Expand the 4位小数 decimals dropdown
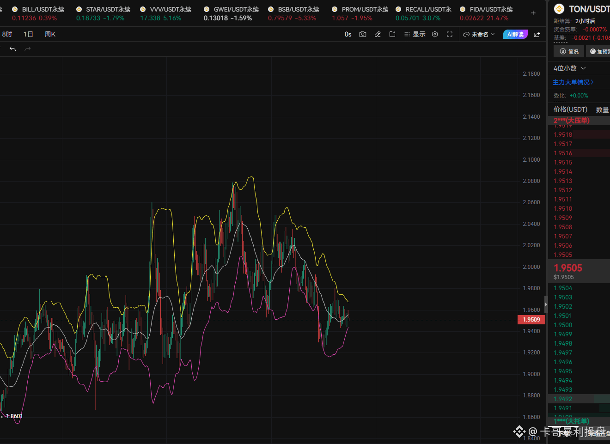The width and height of the screenshot is (610, 444). point(569,68)
